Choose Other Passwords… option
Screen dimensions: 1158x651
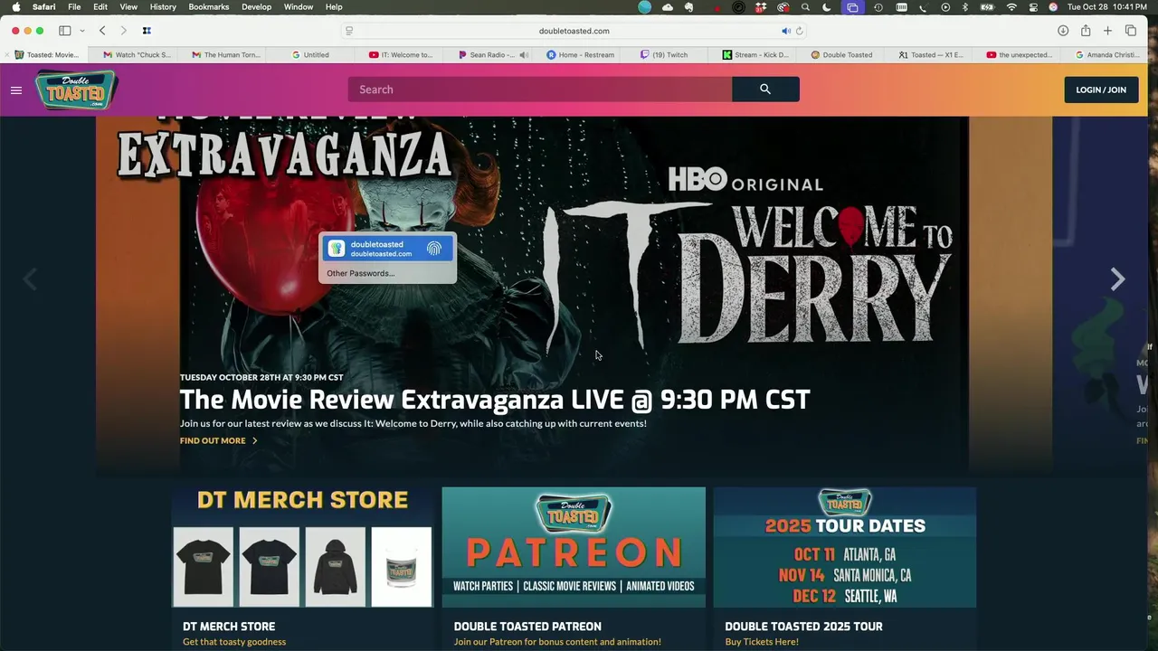pos(361,273)
